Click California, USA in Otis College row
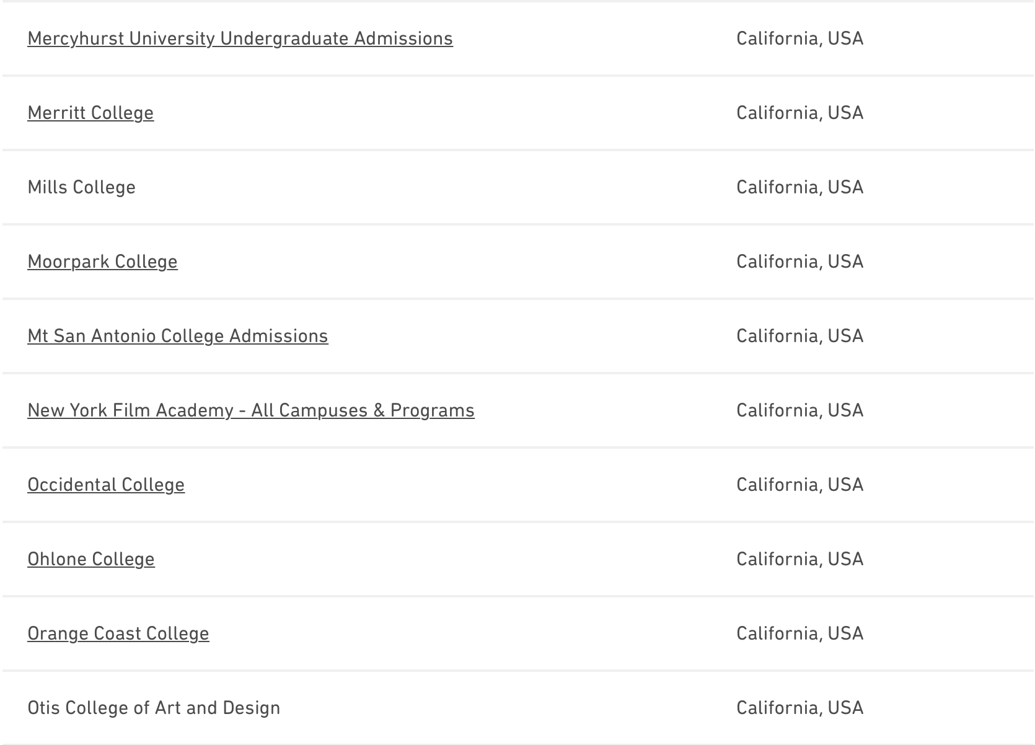Viewport: 1035px width, 745px height. point(799,708)
